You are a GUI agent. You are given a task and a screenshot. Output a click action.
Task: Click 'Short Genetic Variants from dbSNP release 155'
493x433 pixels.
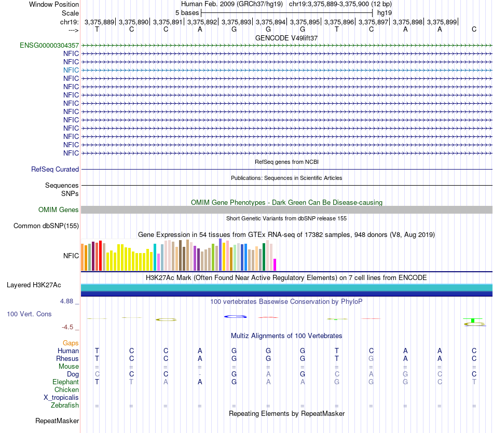coord(286,218)
